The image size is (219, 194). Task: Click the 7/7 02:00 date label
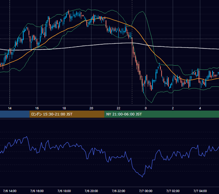(173, 191)
